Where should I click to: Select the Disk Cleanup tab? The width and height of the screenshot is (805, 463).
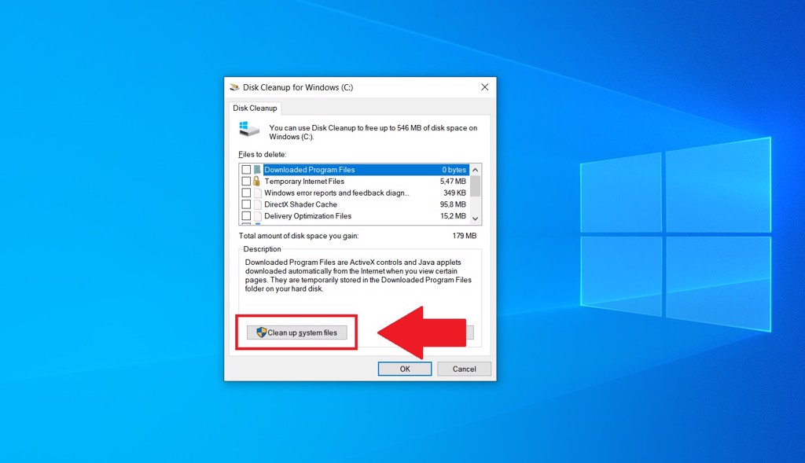(255, 108)
